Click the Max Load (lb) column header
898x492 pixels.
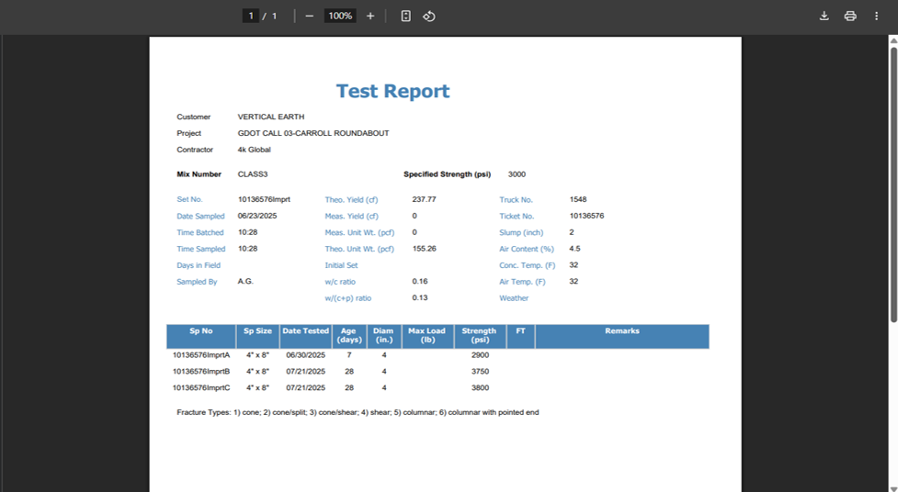click(427, 336)
